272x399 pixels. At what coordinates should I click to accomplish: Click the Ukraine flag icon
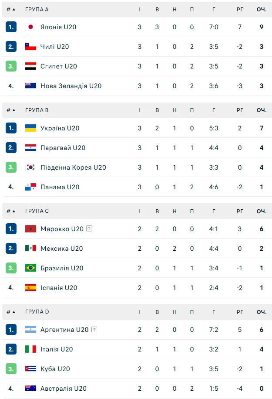click(x=30, y=128)
